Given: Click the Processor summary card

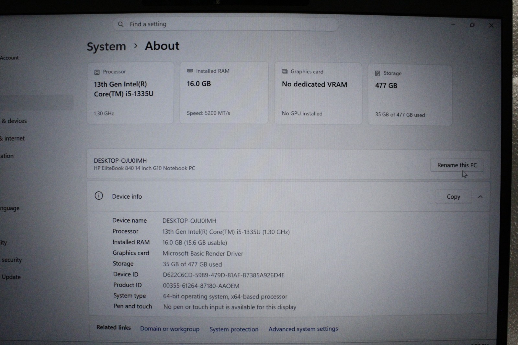Looking at the screenshot, I should (130, 93).
